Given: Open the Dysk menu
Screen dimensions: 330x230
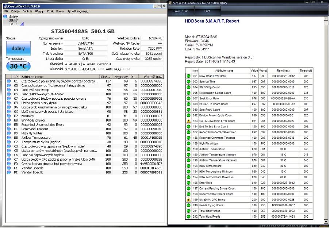Looking at the screenshot, I should pyautogui.click(x=50, y=11).
